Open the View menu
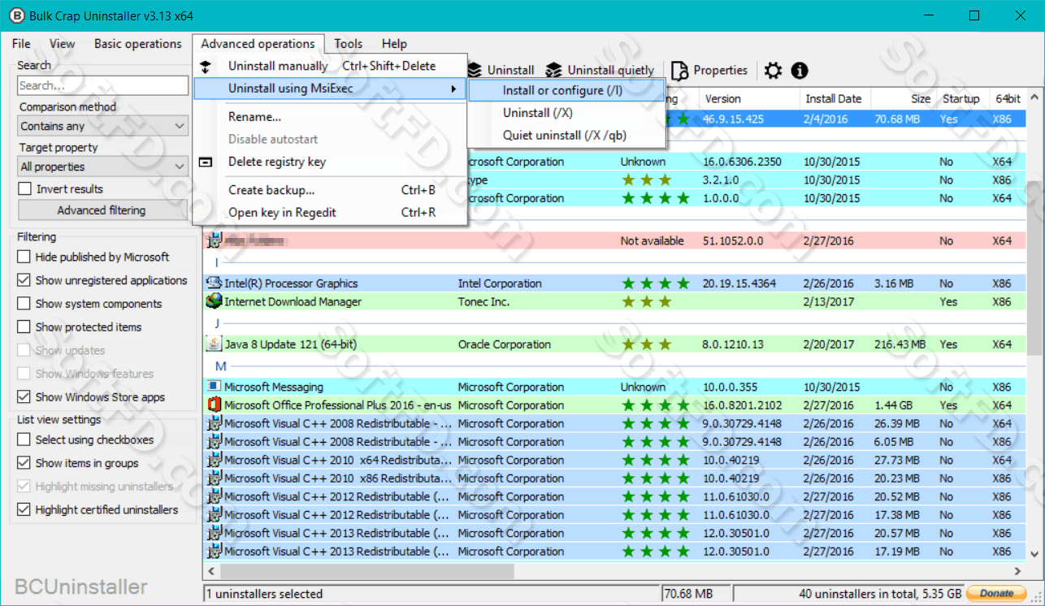Viewport: 1045px width, 606px height. 62,44
